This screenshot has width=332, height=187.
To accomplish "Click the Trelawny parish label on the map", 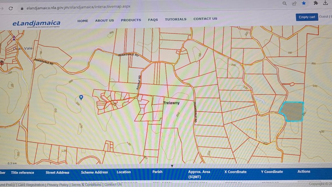I will 171,103.
